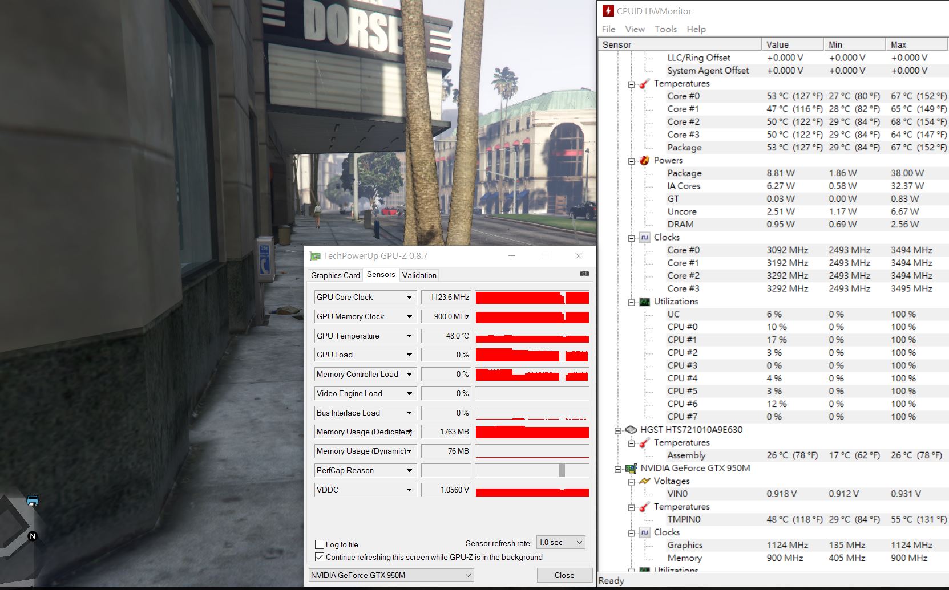
Task: Open the Bus Interface Load dropdown
Action: (x=409, y=413)
